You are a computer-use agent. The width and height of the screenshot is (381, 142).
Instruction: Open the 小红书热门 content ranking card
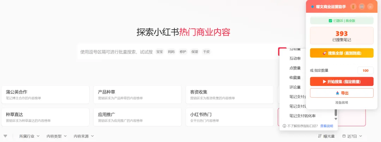[230, 117]
